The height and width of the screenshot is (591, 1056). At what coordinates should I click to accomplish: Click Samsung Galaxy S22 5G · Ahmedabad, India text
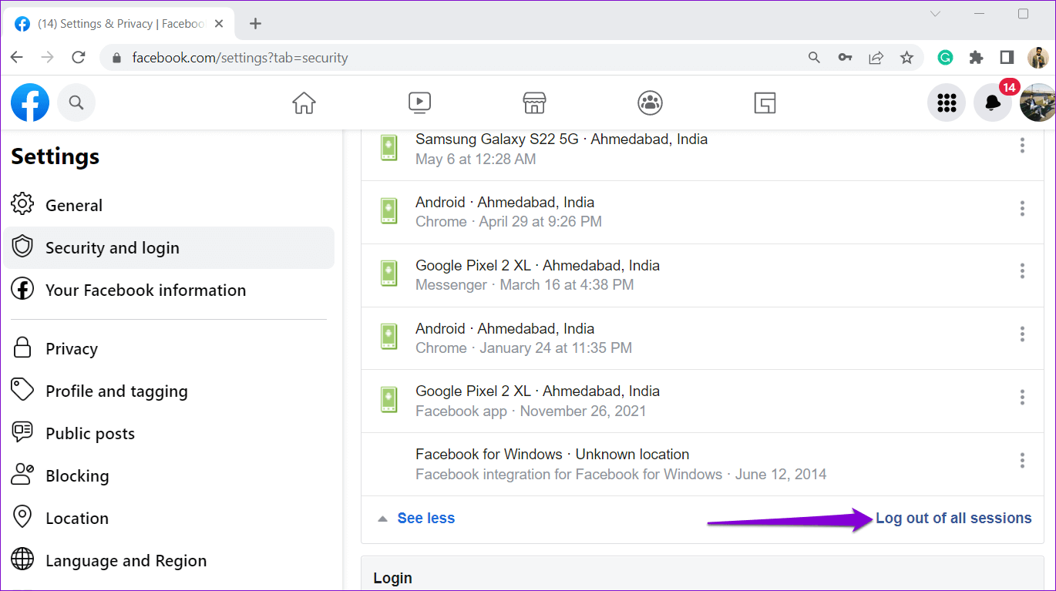click(x=561, y=139)
